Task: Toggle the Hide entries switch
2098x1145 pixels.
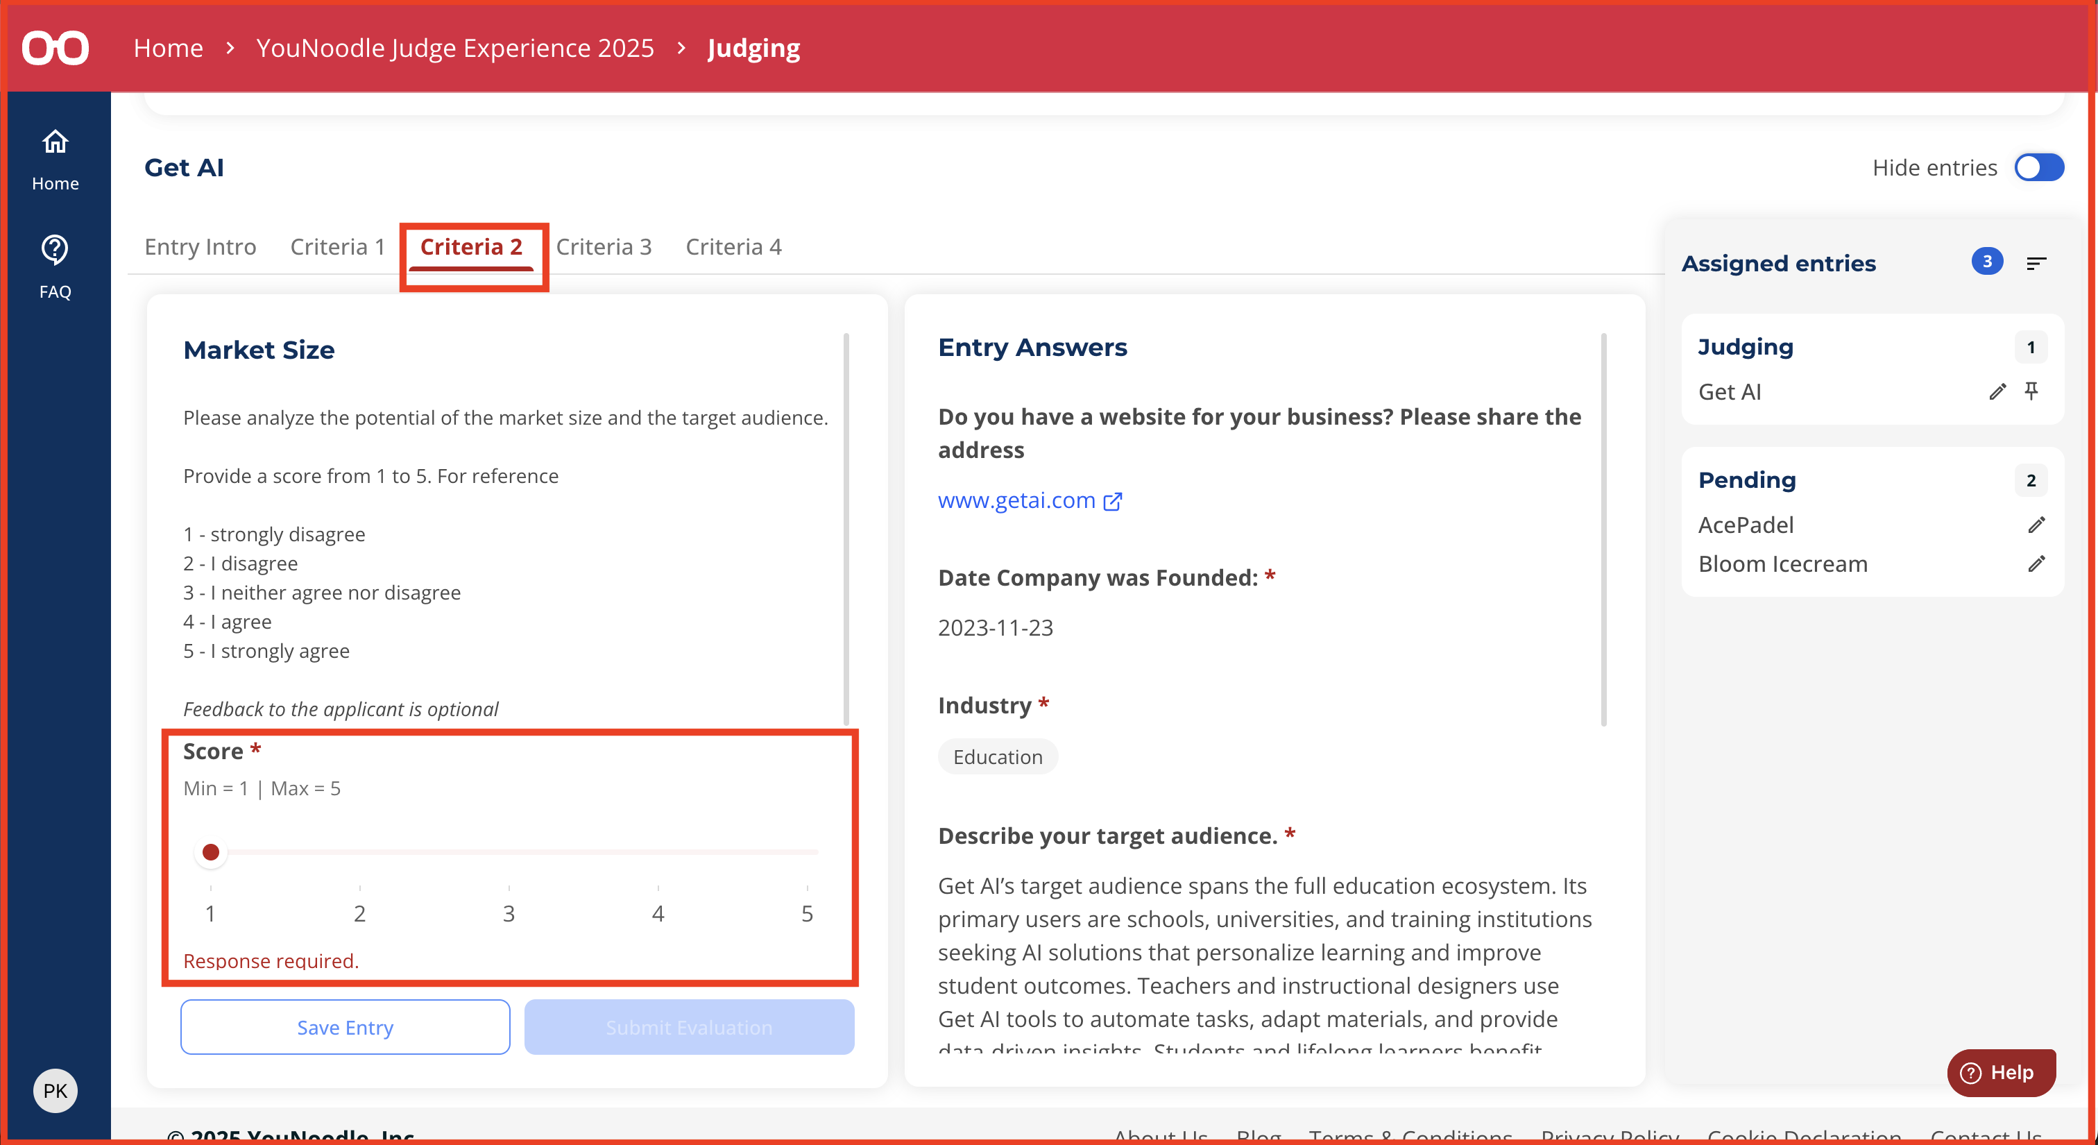Action: click(2038, 168)
